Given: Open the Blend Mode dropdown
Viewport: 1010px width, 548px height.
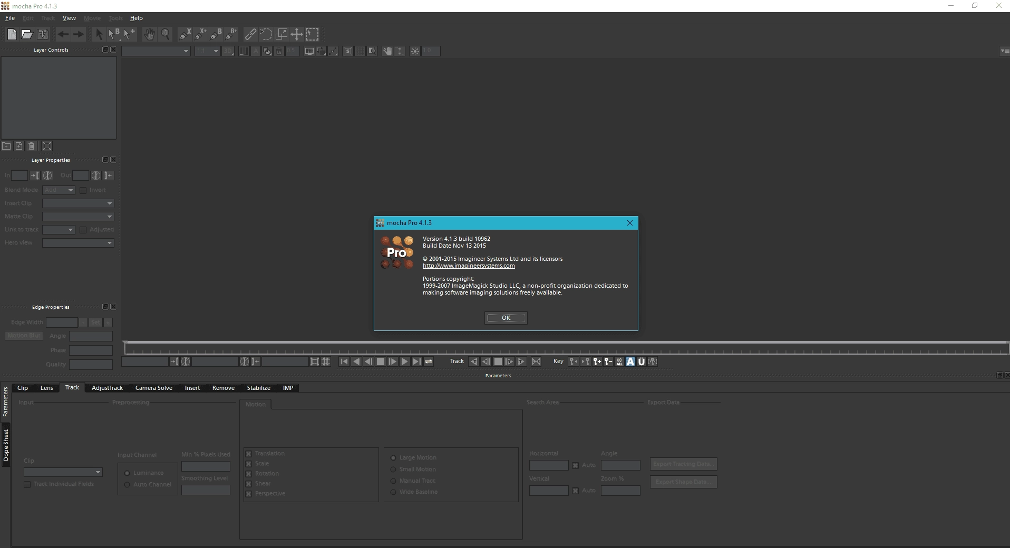Looking at the screenshot, I should [59, 190].
